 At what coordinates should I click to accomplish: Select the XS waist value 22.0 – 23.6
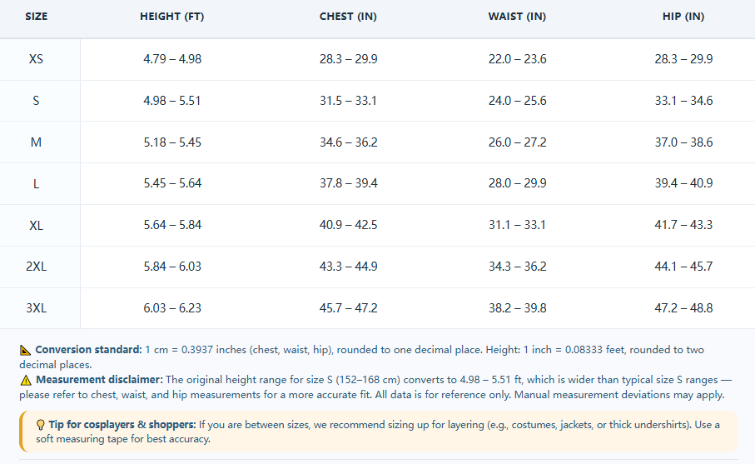point(517,59)
